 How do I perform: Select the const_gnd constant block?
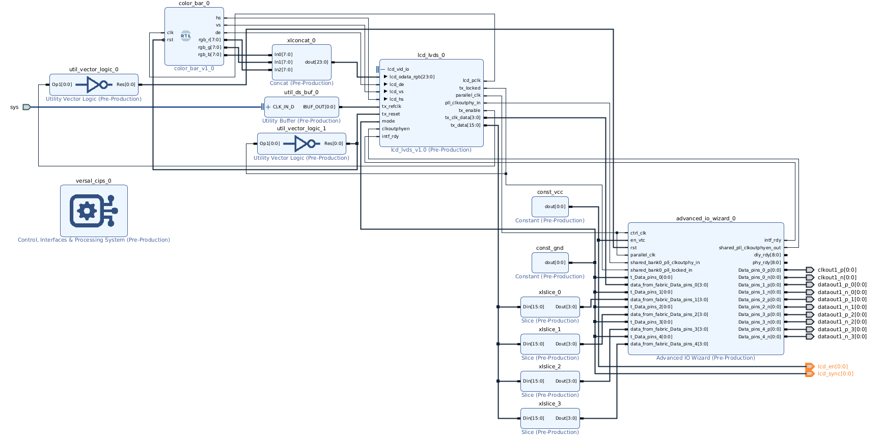[550, 263]
